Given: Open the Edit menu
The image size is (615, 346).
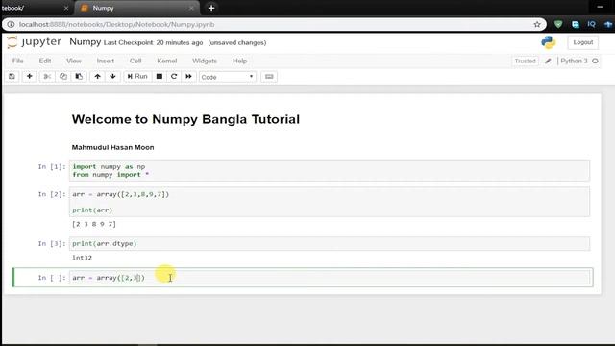Looking at the screenshot, I should click(45, 61).
